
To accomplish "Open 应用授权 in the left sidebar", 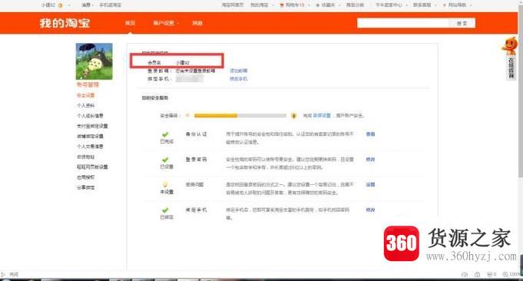I will click(86, 177).
